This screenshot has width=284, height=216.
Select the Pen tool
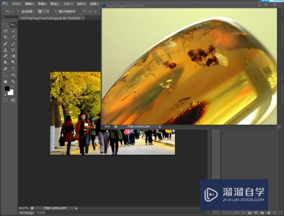[5, 69]
